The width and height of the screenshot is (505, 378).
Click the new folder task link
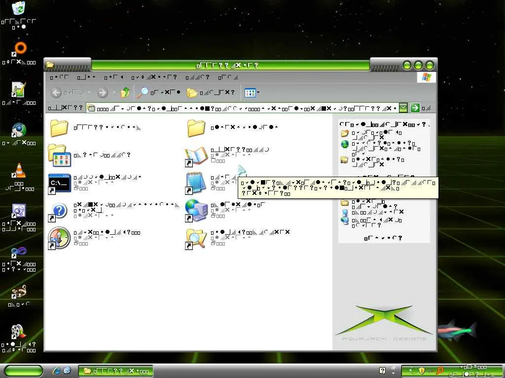[x=372, y=135]
